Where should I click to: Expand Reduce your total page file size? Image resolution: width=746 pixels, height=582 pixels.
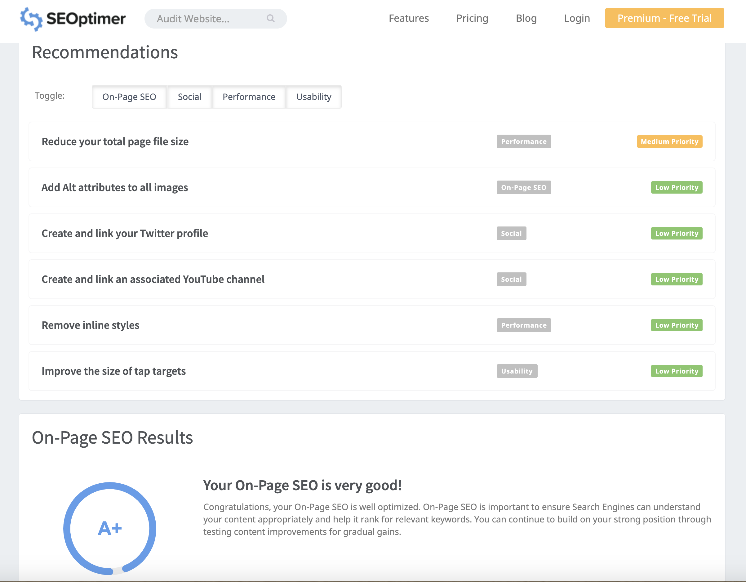[x=115, y=141]
